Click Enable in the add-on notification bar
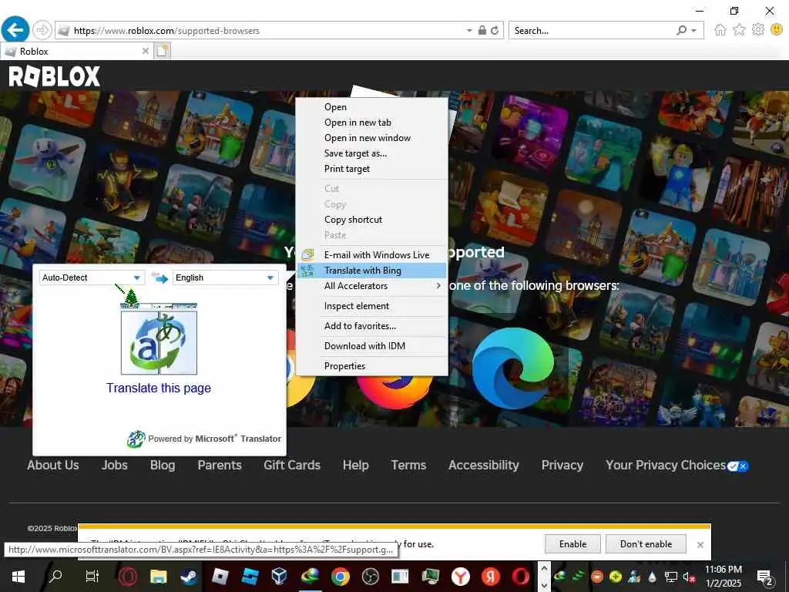Viewport: 789px width, 592px height. coord(572,544)
